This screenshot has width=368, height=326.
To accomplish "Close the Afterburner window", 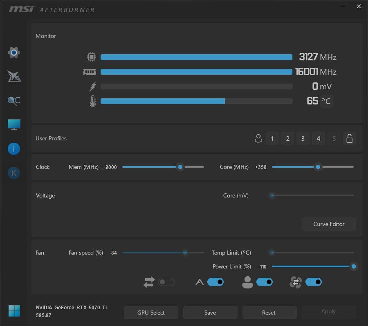I will (x=359, y=6).
